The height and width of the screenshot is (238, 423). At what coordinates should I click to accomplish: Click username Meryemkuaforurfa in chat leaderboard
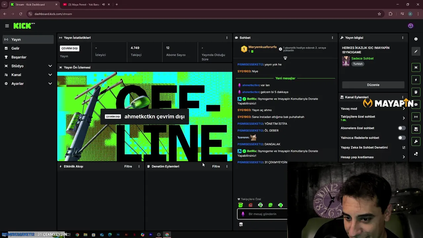click(262, 47)
